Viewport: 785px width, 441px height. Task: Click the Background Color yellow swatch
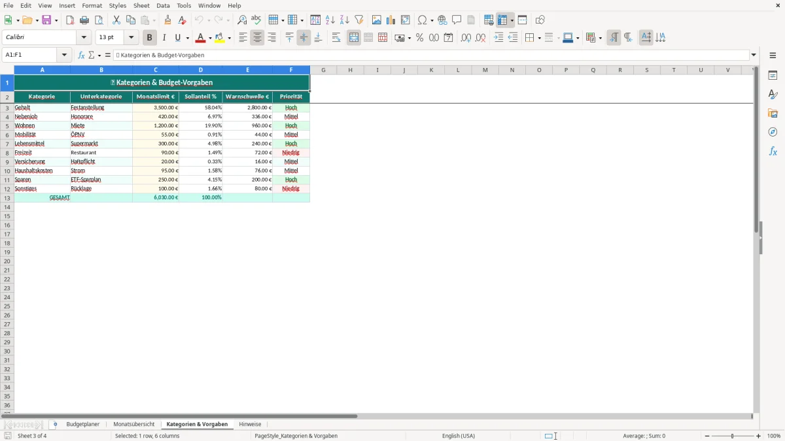click(220, 38)
